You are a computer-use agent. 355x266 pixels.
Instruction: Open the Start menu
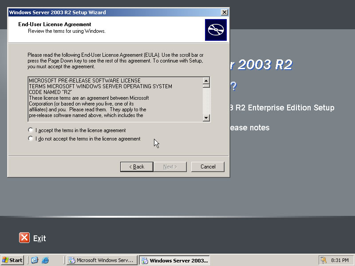(x=12, y=260)
